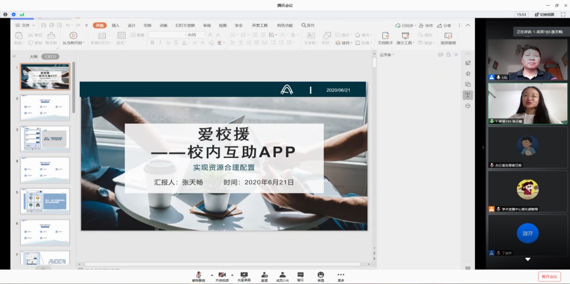This screenshot has height=284, width=570.
Task: Click the horizontal scrollbar below the slide
Action: click(x=222, y=264)
